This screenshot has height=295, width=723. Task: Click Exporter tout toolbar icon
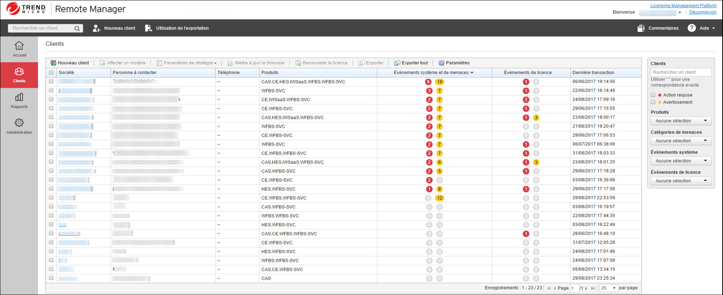click(x=397, y=63)
